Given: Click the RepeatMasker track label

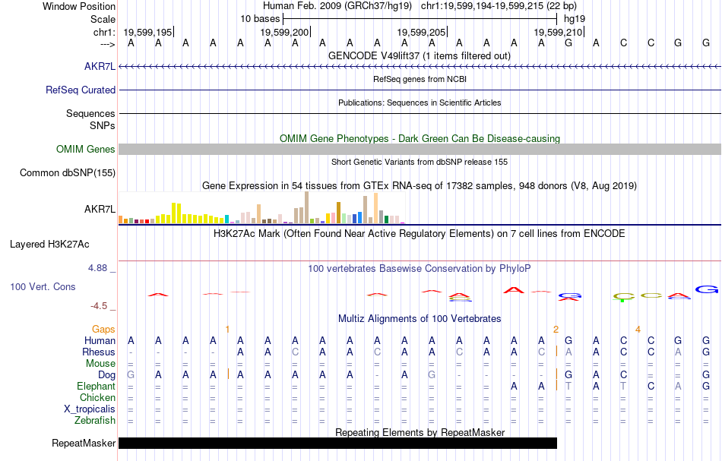Looking at the screenshot, I should pos(84,443).
